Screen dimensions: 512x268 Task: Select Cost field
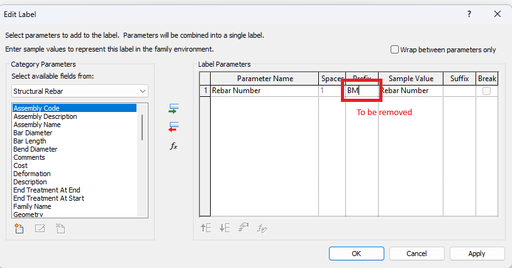click(x=74, y=165)
